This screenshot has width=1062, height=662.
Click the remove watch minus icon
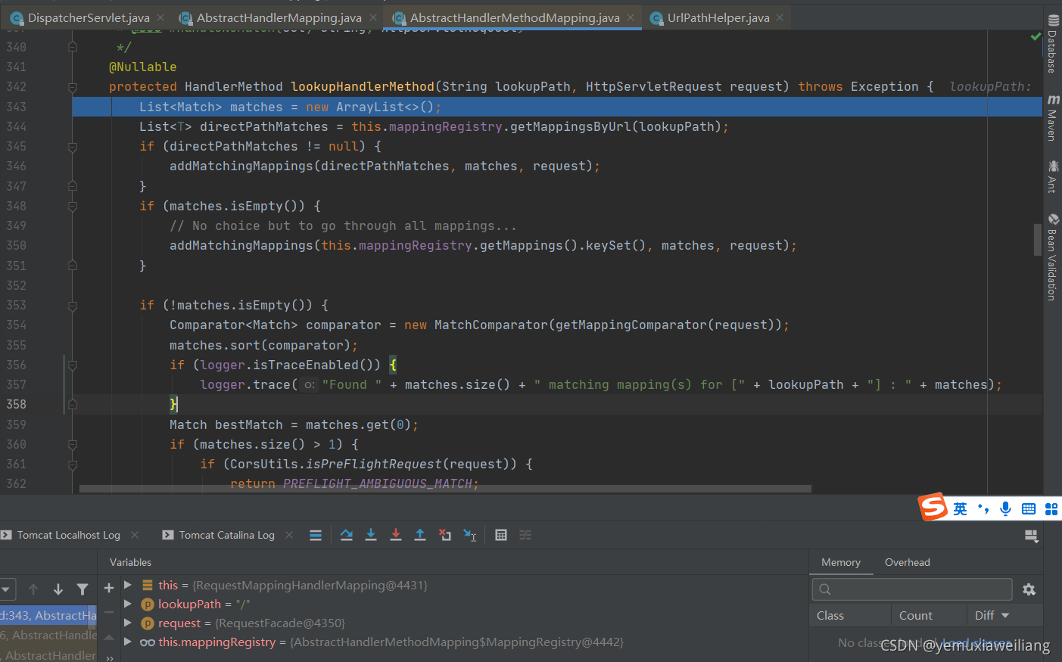pos(109,611)
